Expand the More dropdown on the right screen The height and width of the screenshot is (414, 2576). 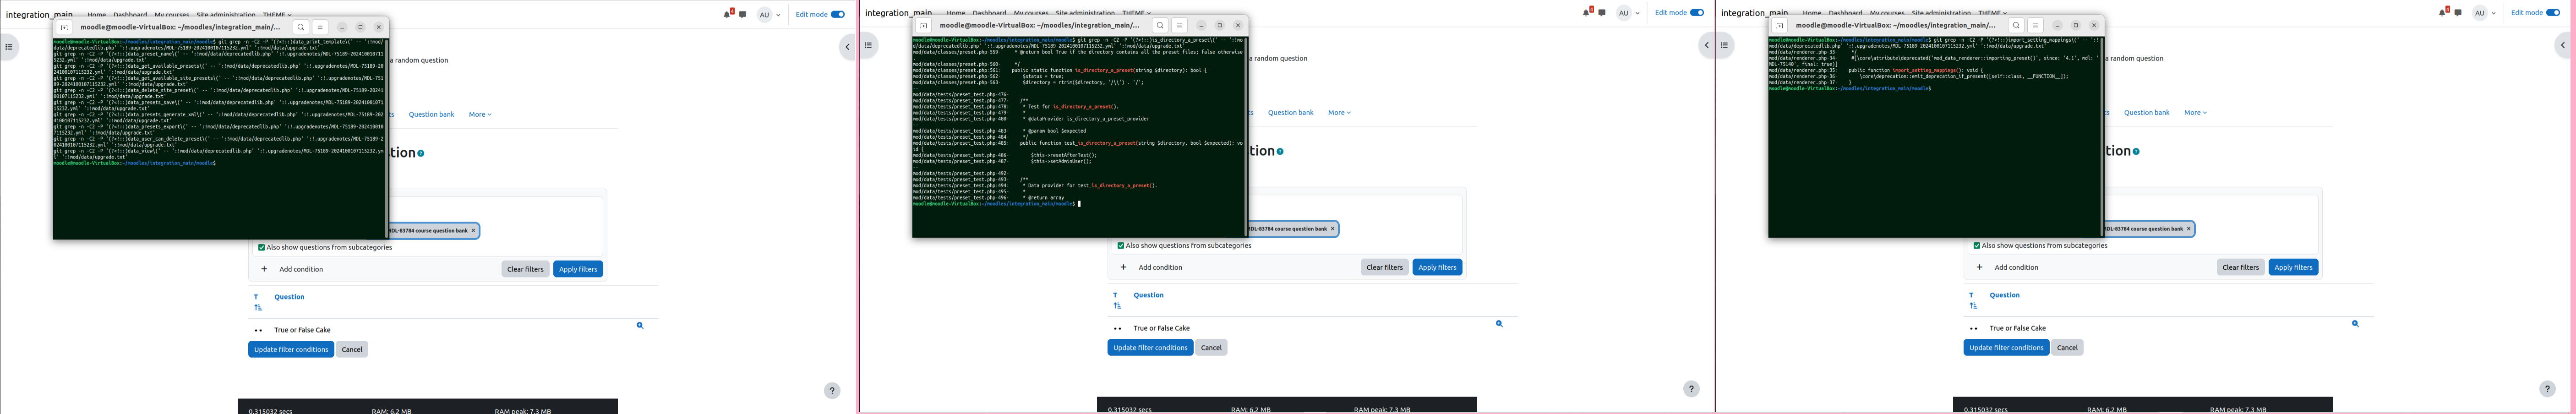click(2195, 112)
